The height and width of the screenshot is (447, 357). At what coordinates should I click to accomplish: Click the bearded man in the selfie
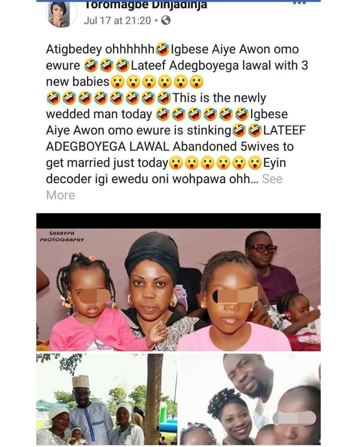point(247,379)
